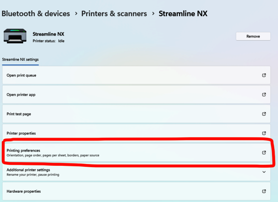Click the Streamline NX breadcrumb title
The height and width of the screenshot is (202, 278).
tap(183, 13)
